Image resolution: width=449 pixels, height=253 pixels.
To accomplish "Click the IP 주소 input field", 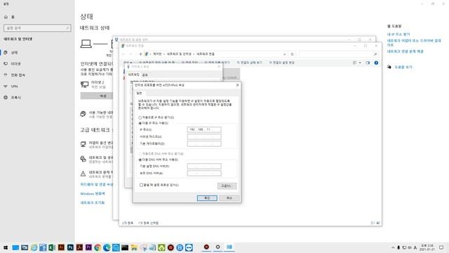I will click(x=204, y=129).
